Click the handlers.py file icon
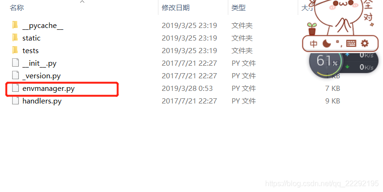The height and width of the screenshot is (192, 383). (15, 101)
